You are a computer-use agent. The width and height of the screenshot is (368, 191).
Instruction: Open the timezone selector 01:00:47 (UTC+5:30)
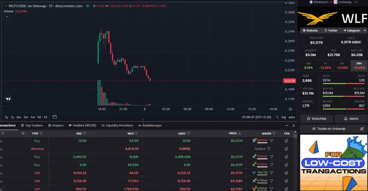coord(257,117)
